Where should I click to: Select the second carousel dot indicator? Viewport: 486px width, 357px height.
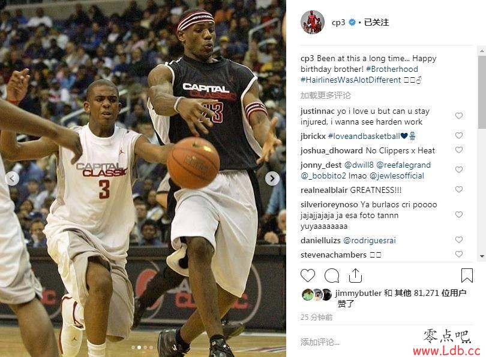(x=139, y=347)
